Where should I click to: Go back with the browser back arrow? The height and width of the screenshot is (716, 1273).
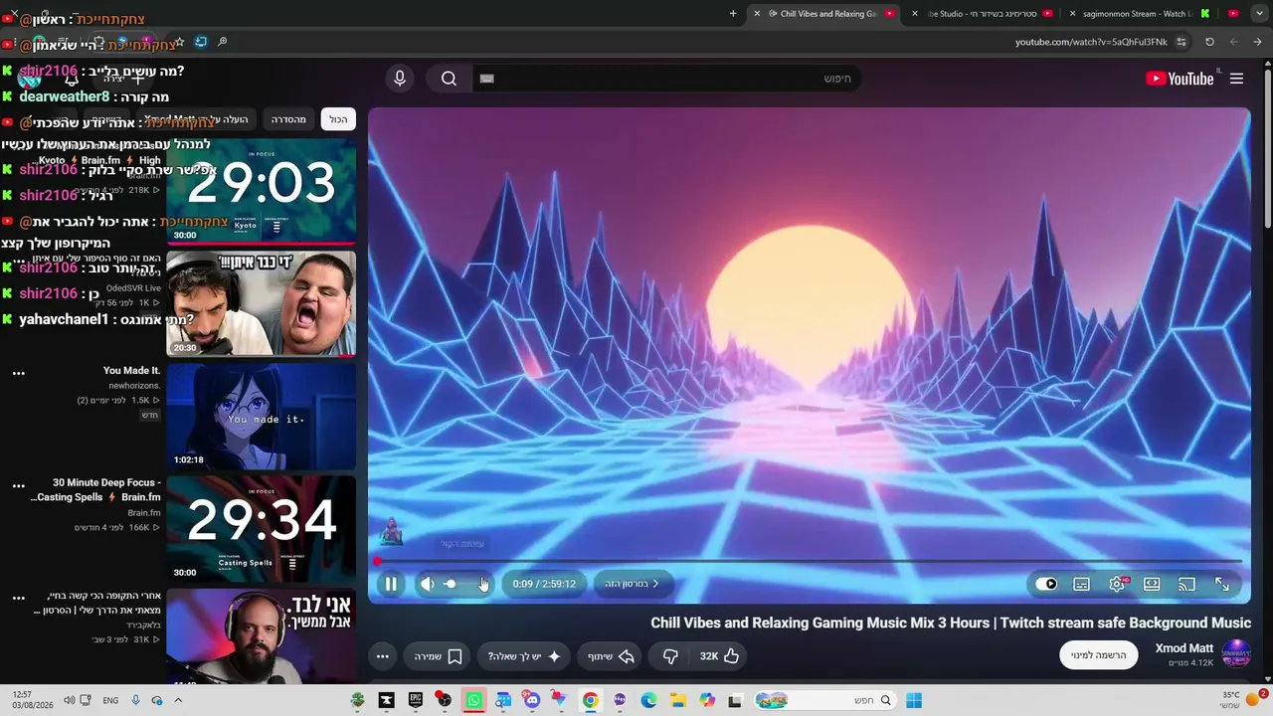click(x=1257, y=42)
